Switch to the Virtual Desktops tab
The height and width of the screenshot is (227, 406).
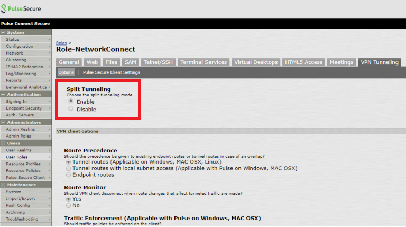click(x=256, y=62)
